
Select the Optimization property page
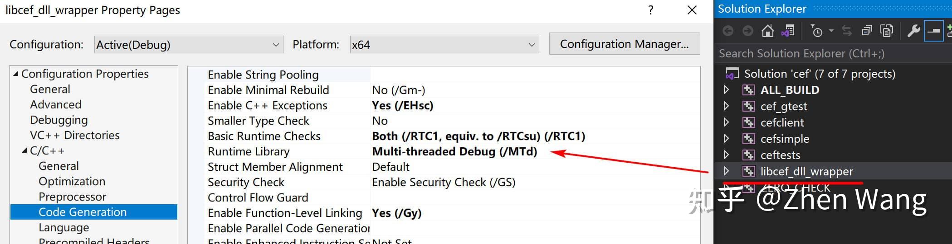tap(72, 181)
